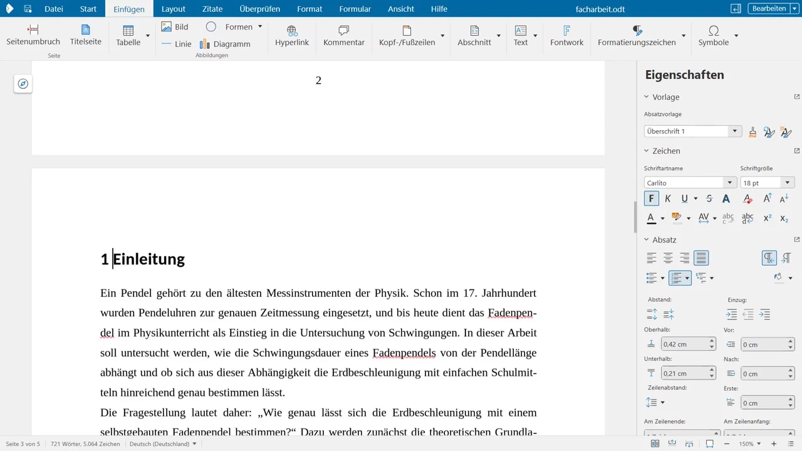Collapse the Zeichen section
This screenshot has width=802, height=451.
tap(647, 151)
